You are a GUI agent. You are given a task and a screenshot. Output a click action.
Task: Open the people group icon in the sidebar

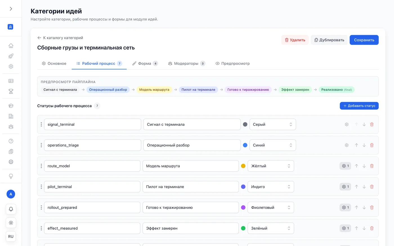11,127
